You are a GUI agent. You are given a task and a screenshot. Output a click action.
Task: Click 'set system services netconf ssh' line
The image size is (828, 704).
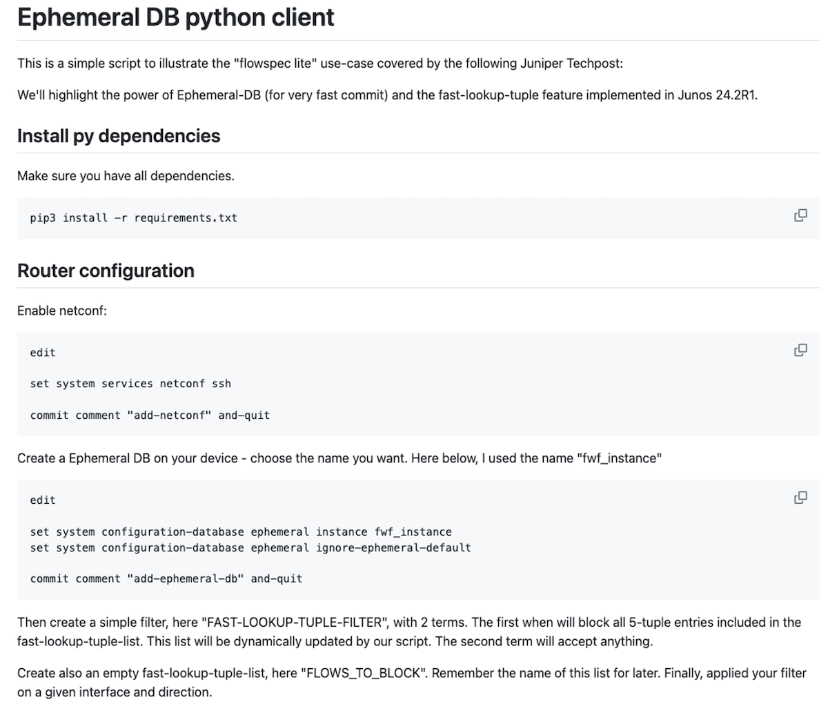click(130, 384)
